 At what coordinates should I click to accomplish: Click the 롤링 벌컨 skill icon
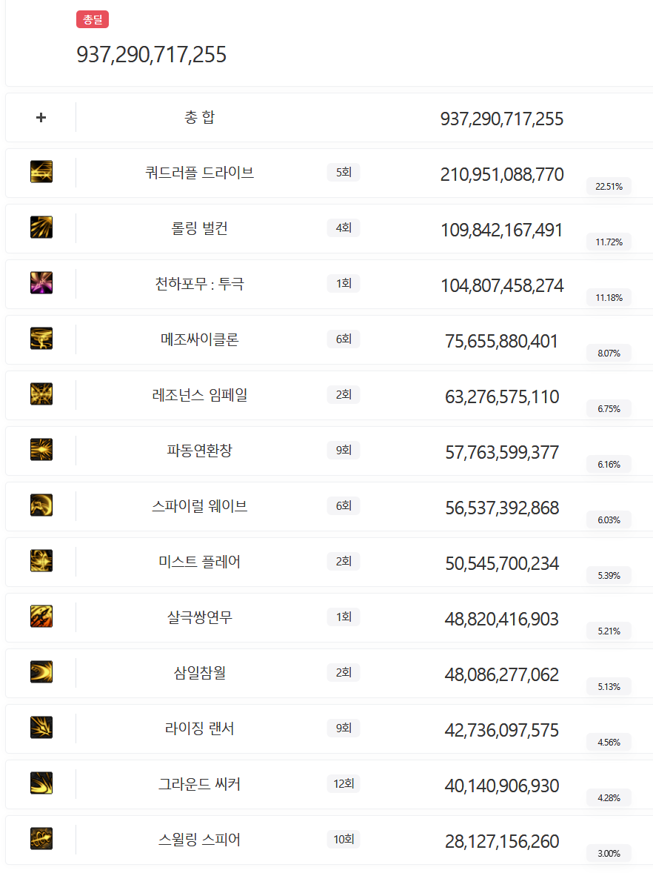click(x=41, y=228)
